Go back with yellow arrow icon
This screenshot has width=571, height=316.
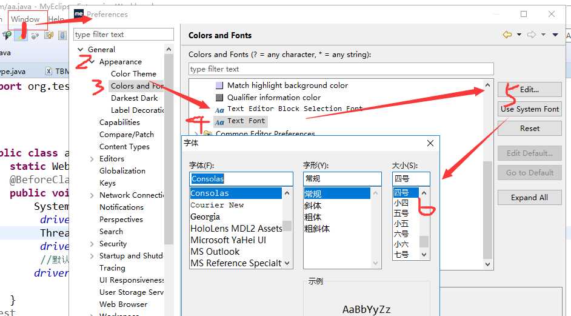pos(507,35)
